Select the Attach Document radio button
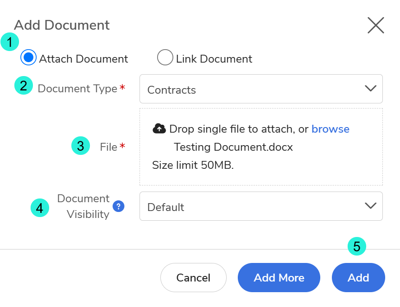This screenshot has width=400, height=307. 28,58
